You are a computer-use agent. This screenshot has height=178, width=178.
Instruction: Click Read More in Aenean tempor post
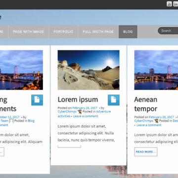click(146, 152)
